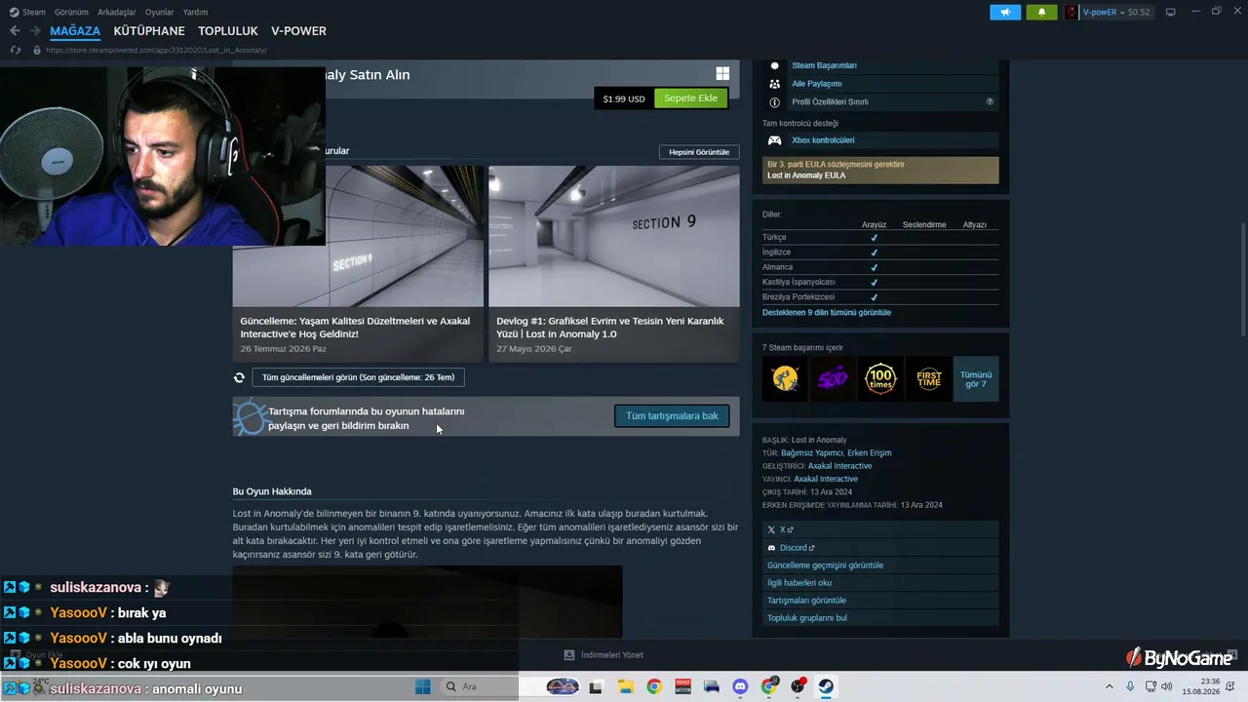Viewport: 1248px width, 702px height.
Task: Open the Görünüm menu
Action: (x=71, y=12)
